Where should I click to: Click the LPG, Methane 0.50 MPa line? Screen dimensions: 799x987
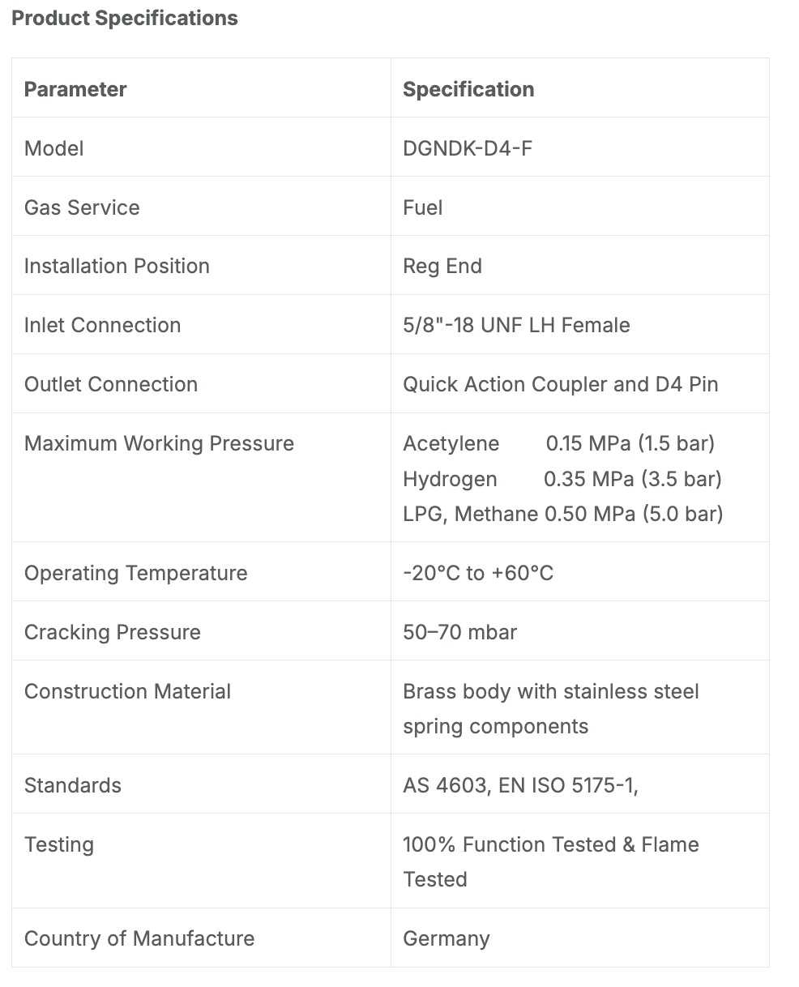[563, 514]
